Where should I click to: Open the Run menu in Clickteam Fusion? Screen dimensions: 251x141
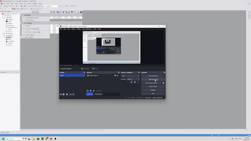click(25, 4)
